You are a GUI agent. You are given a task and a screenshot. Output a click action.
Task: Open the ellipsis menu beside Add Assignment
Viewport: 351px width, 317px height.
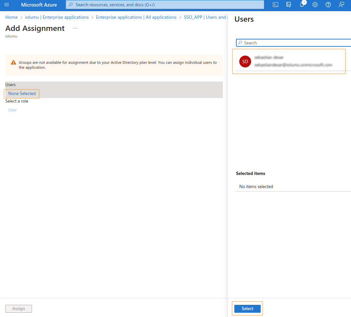(x=75, y=29)
